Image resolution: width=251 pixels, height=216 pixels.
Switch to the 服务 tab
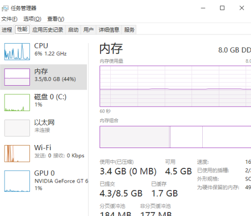click(x=129, y=30)
